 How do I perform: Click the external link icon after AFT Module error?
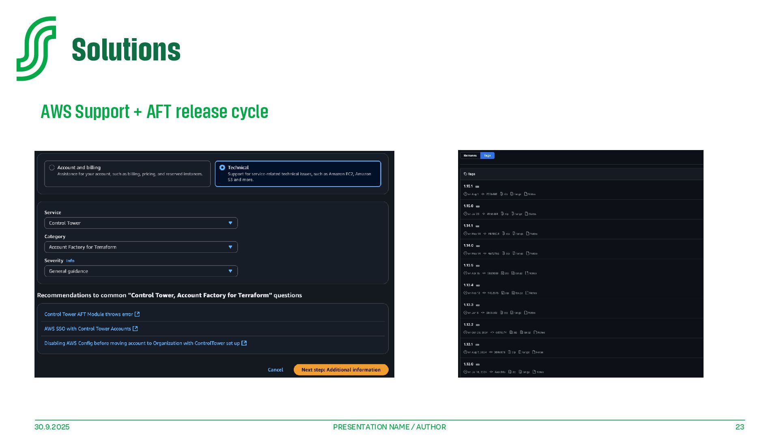(137, 314)
